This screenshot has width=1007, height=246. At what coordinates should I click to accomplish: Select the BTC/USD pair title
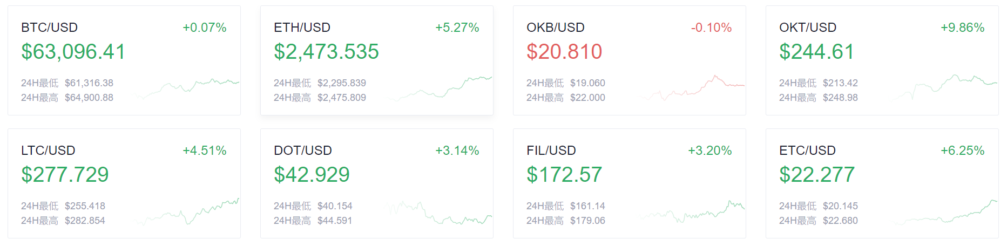click(49, 28)
